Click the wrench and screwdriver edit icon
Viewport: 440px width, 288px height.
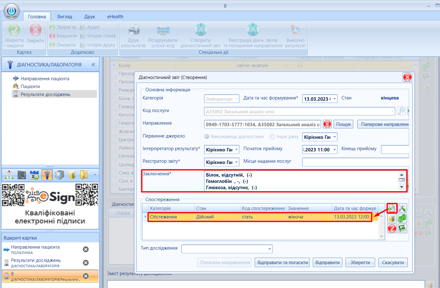click(402, 208)
